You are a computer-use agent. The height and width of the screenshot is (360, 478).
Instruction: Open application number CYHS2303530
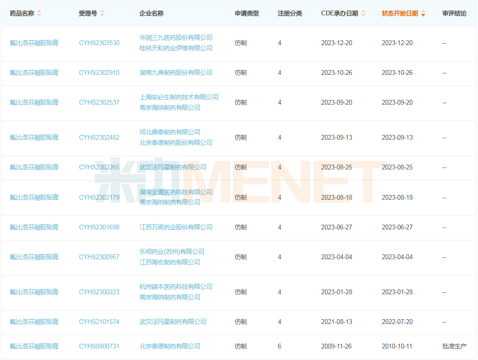point(99,43)
